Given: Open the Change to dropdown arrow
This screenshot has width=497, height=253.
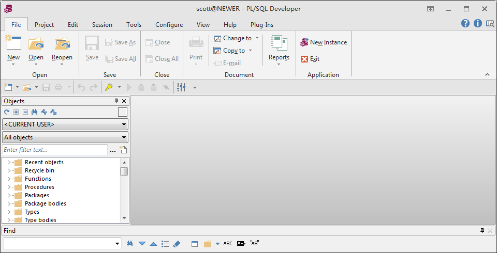Looking at the screenshot, I should pos(257,38).
